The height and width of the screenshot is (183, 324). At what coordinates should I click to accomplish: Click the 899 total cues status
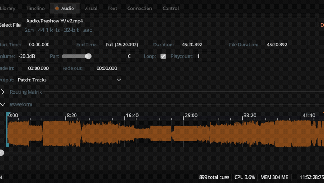(x=214, y=177)
